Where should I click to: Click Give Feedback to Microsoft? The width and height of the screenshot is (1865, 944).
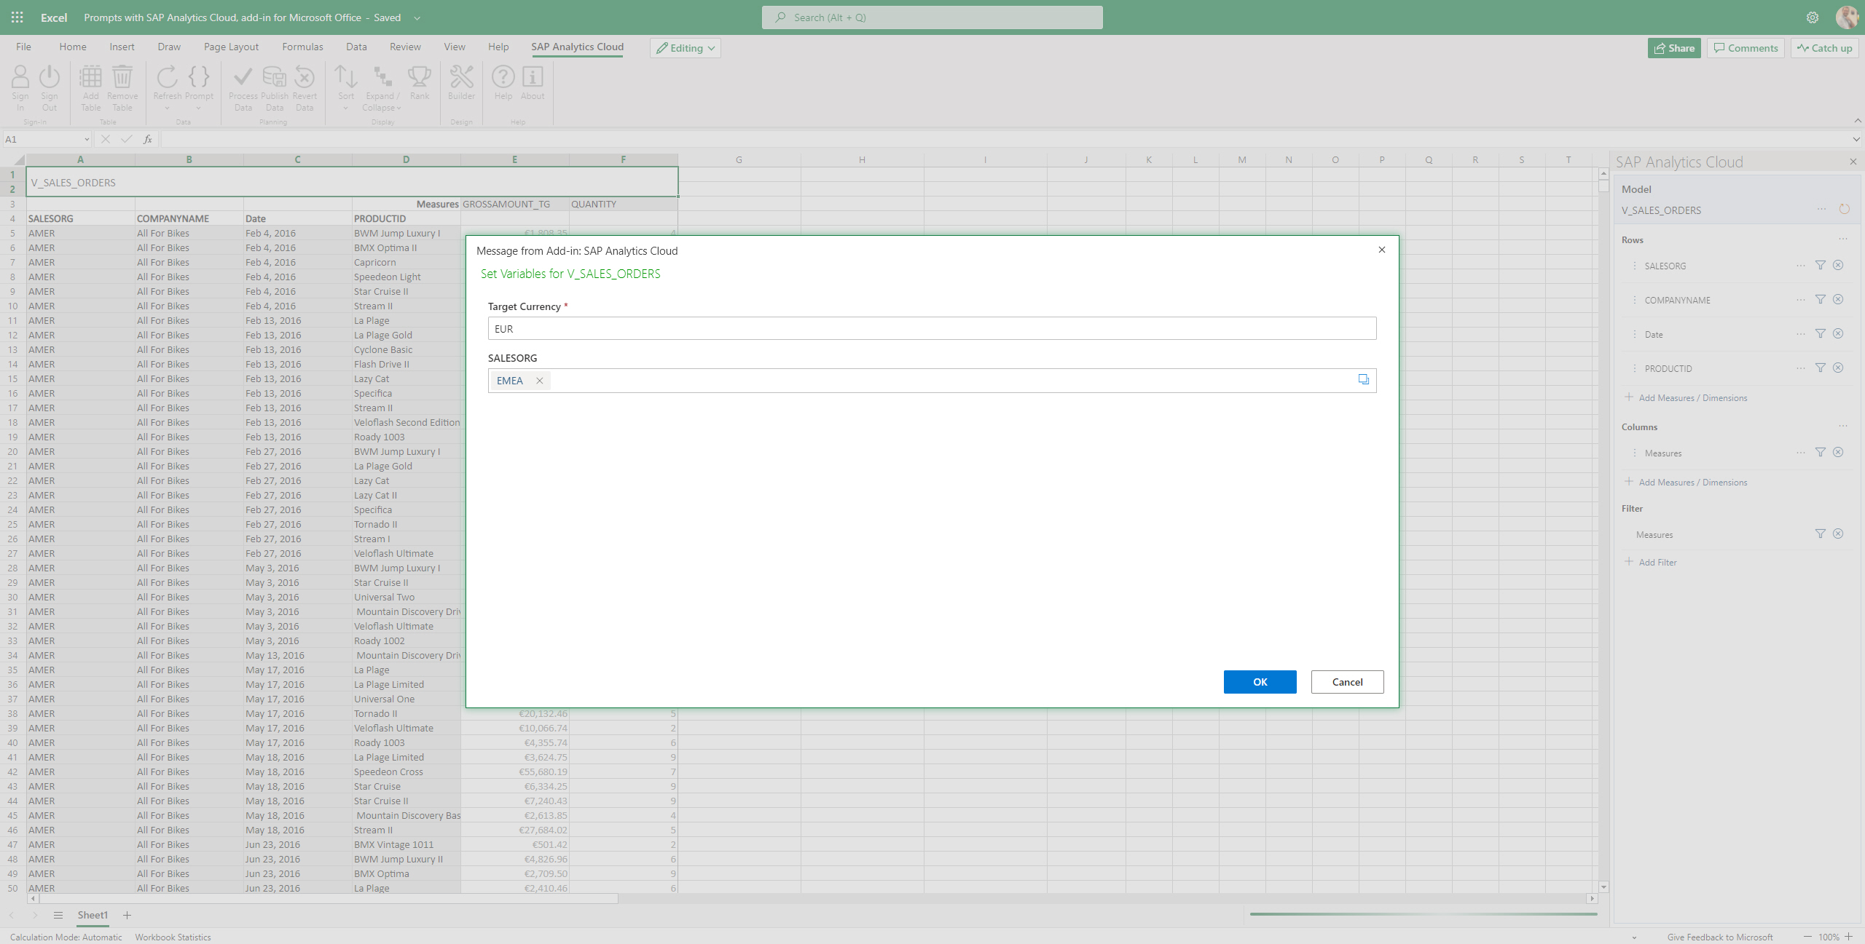coord(1719,937)
